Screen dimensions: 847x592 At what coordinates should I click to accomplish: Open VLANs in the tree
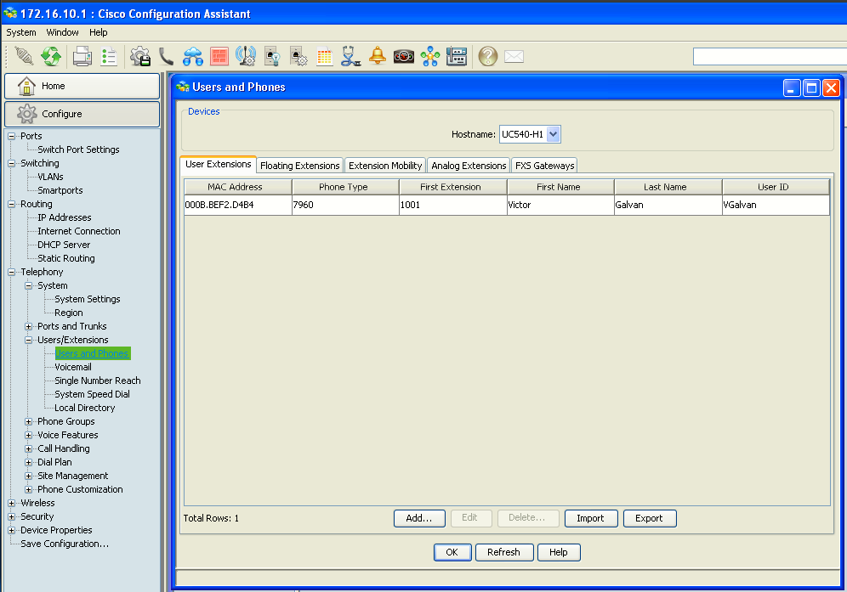tap(50, 177)
